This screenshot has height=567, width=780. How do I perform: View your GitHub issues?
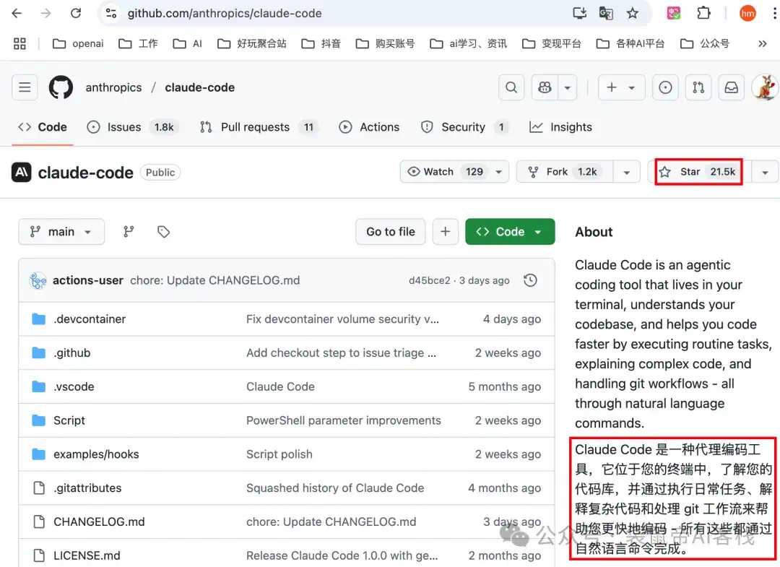tap(666, 87)
